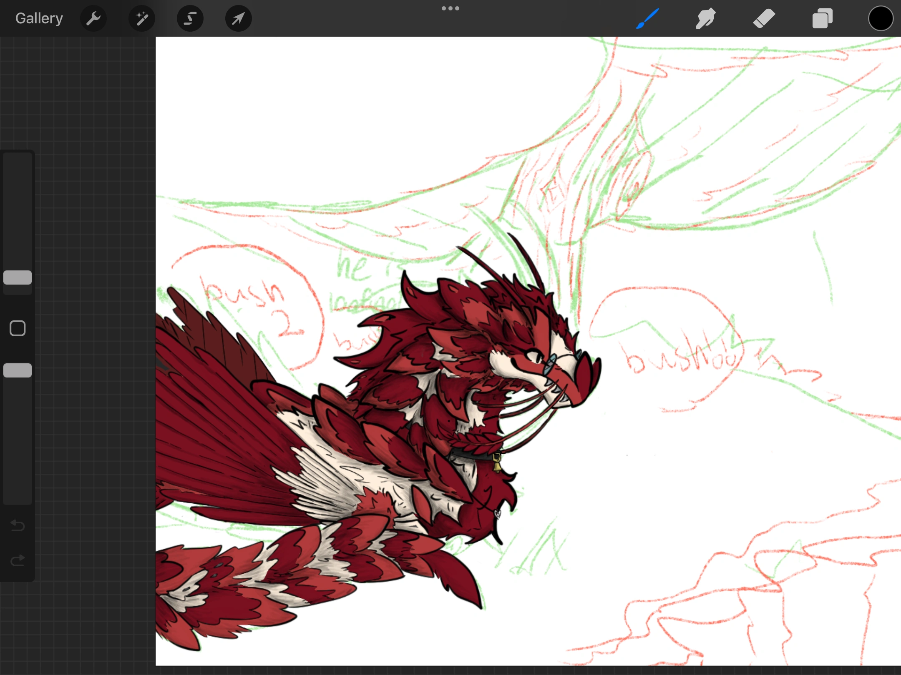Select the Adjustments magic wand tool
This screenshot has width=901, height=675.
pos(142,18)
